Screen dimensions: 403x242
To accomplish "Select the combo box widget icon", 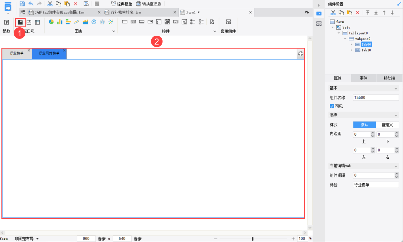I will pyautogui.click(x=150, y=22).
